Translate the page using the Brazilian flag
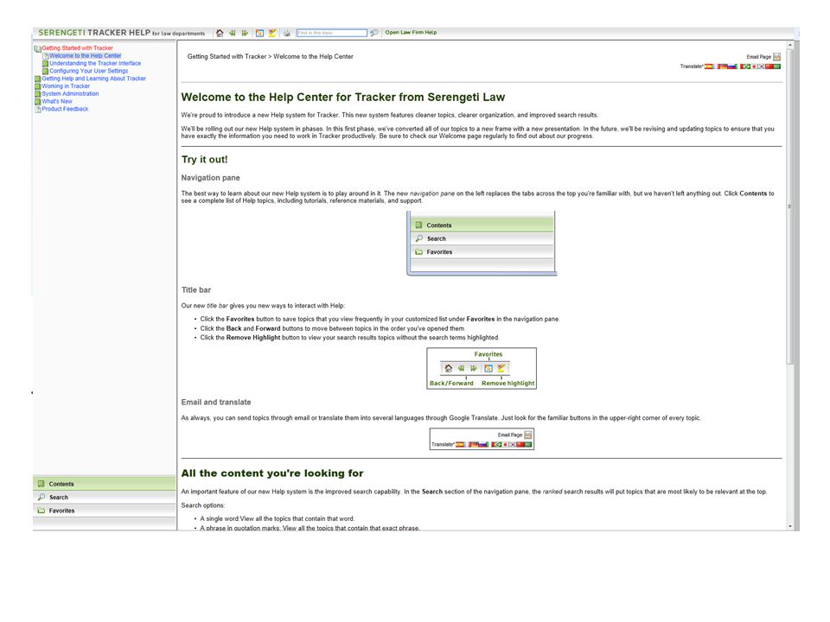The height and width of the screenshot is (622, 830). [x=744, y=67]
